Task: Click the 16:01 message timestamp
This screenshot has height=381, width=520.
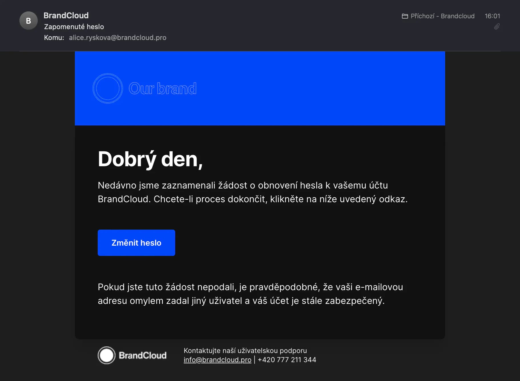Action: pyautogui.click(x=492, y=16)
